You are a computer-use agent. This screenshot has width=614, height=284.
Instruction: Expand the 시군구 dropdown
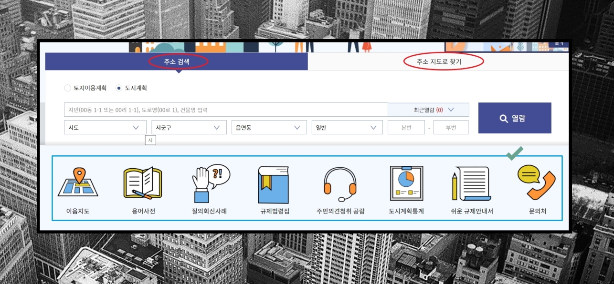pos(189,127)
